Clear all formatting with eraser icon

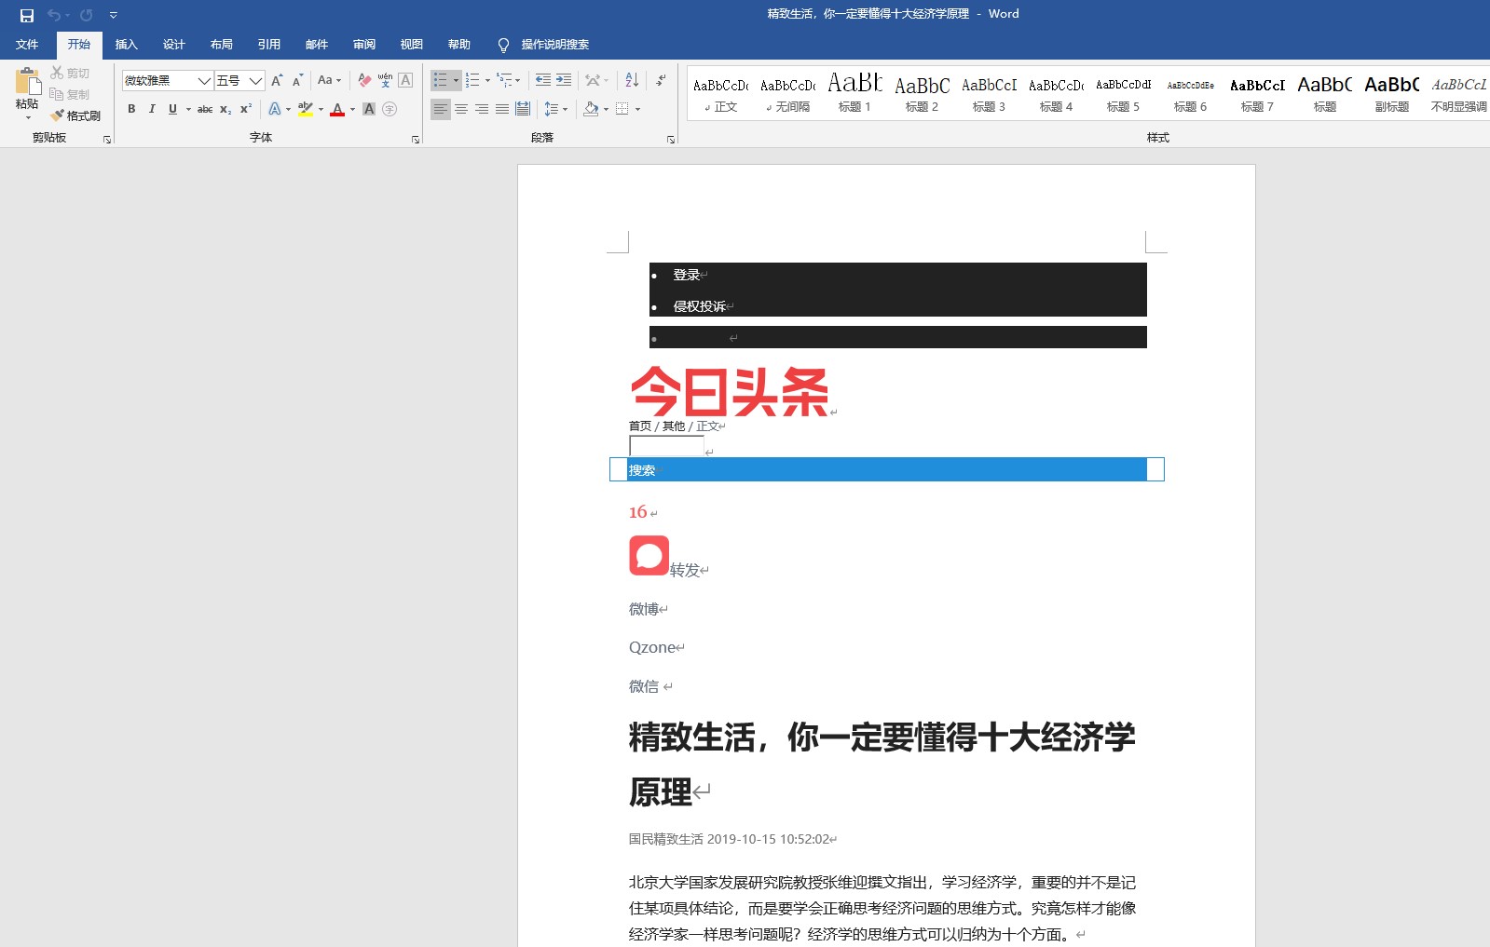(x=364, y=81)
